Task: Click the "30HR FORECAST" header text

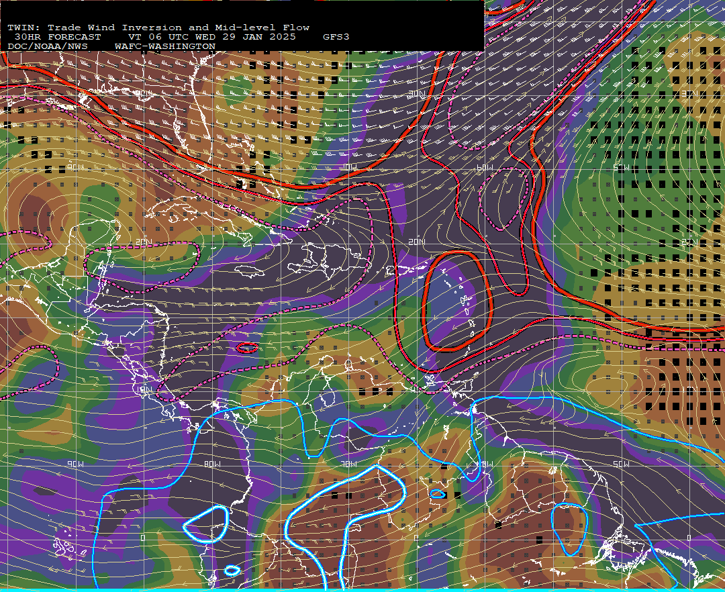Action: tap(57, 37)
